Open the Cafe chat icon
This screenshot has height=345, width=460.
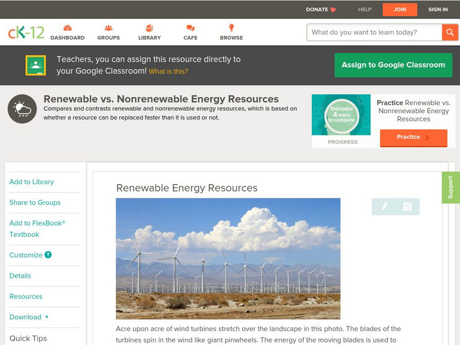pyautogui.click(x=190, y=28)
